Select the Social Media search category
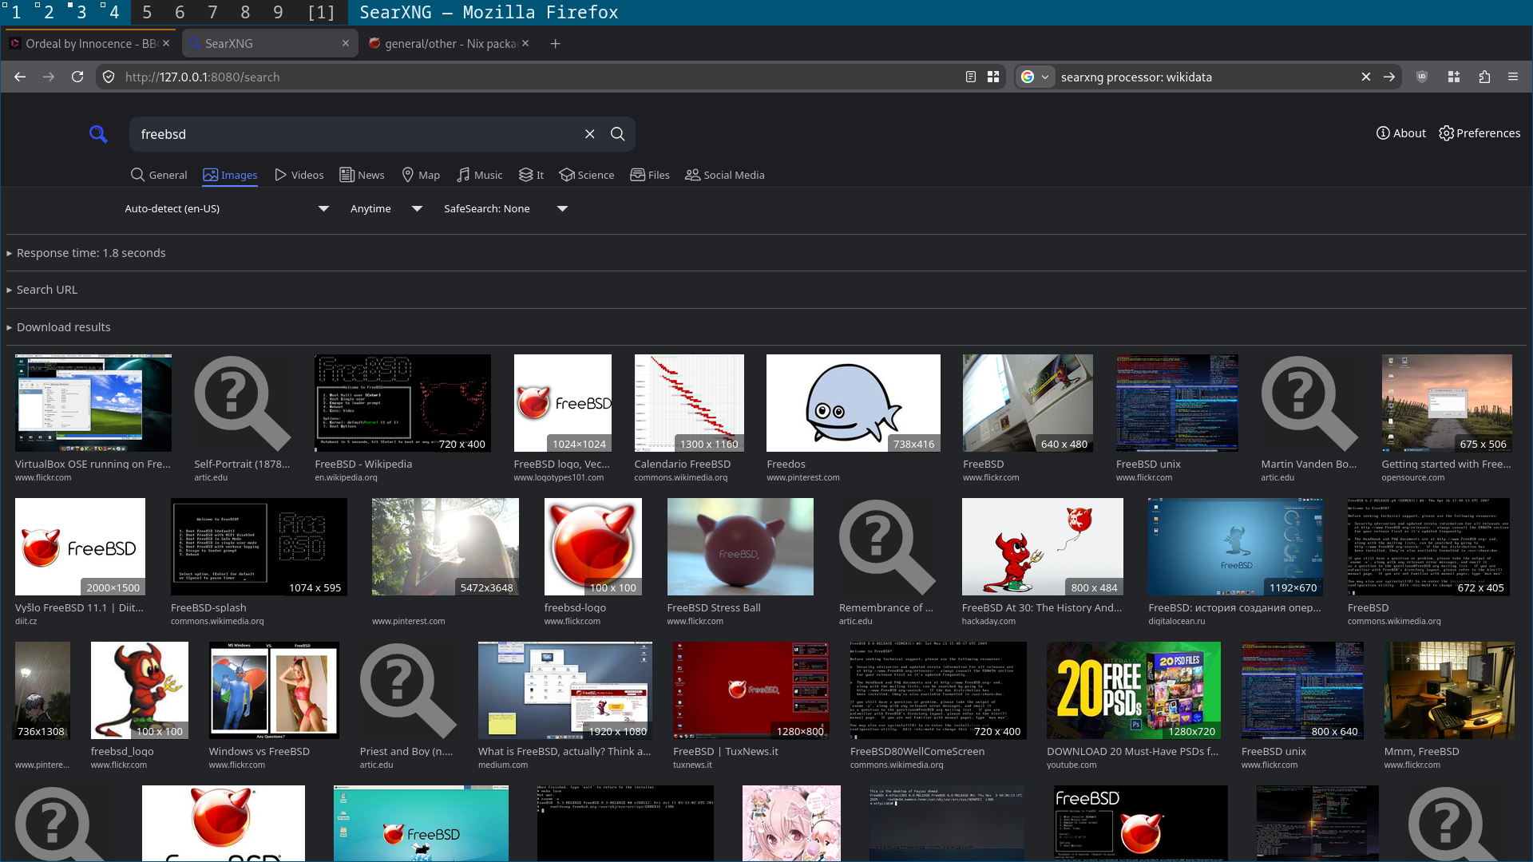 [x=725, y=175]
